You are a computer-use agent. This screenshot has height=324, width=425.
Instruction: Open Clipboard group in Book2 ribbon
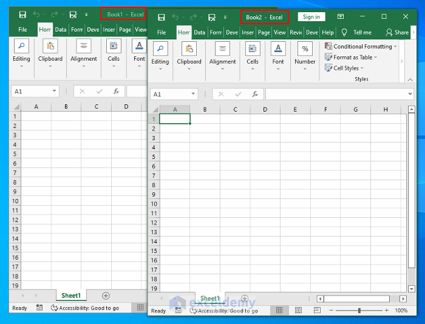click(189, 56)
